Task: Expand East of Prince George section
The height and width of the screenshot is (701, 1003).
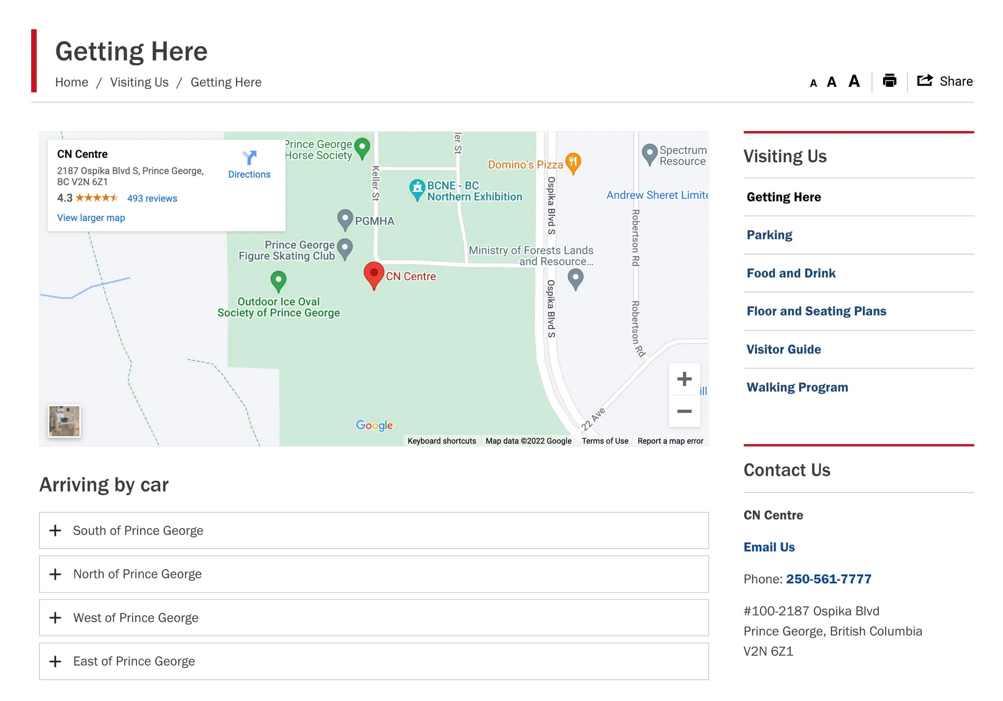Action: pyautogui.click(x=374, y=661)
